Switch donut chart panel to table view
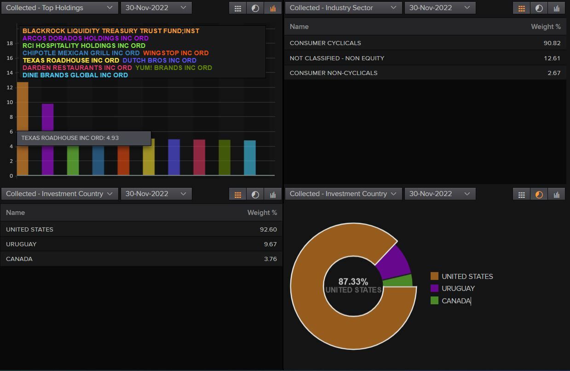The height and width of the screenshot is (371, 570). [521, 194]
